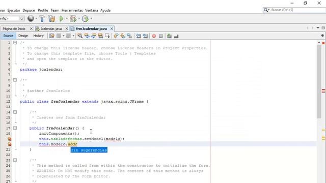This screenshot has width=326, height=183.
Task: Click Shift Line Right icon
Action: click(145, 36)
